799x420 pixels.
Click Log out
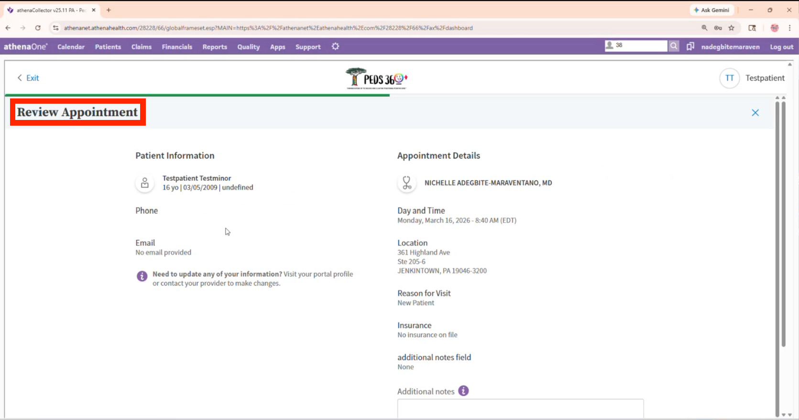coord(782,47)
